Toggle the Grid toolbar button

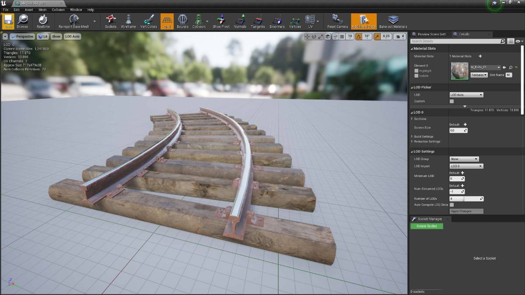[x=167, y=21]
